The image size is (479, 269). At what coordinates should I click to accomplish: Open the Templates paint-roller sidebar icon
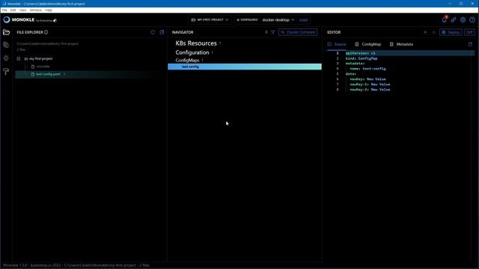[6, 72]
